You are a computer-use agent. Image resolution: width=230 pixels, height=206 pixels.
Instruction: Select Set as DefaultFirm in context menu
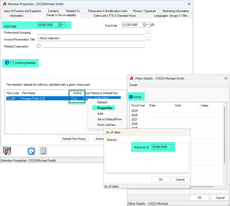point(109,119)
